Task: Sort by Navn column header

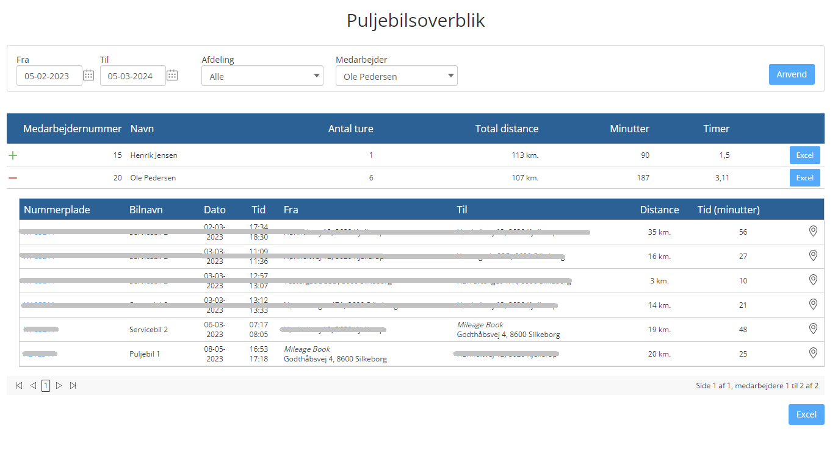Action: (x=142, y=129)
